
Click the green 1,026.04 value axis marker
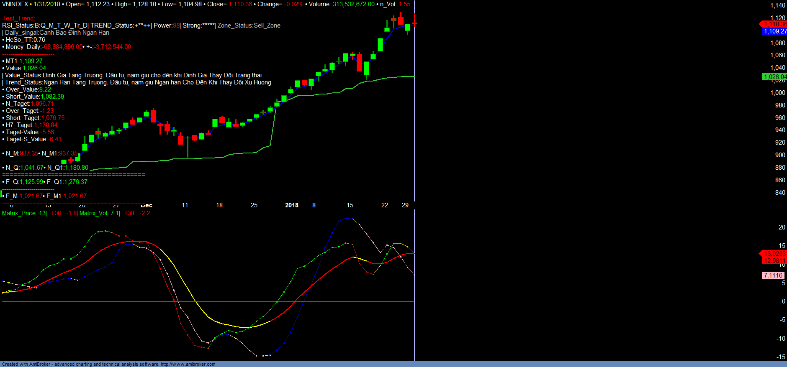pyautogui.click(x=774, y=77)
